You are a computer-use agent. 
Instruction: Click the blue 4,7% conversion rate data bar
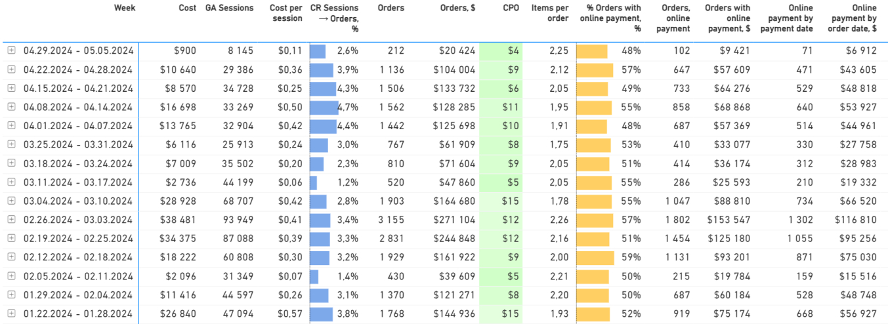tap(324, 107)
